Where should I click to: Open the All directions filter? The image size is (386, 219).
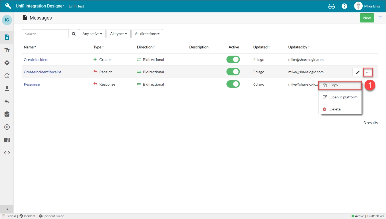147,34
